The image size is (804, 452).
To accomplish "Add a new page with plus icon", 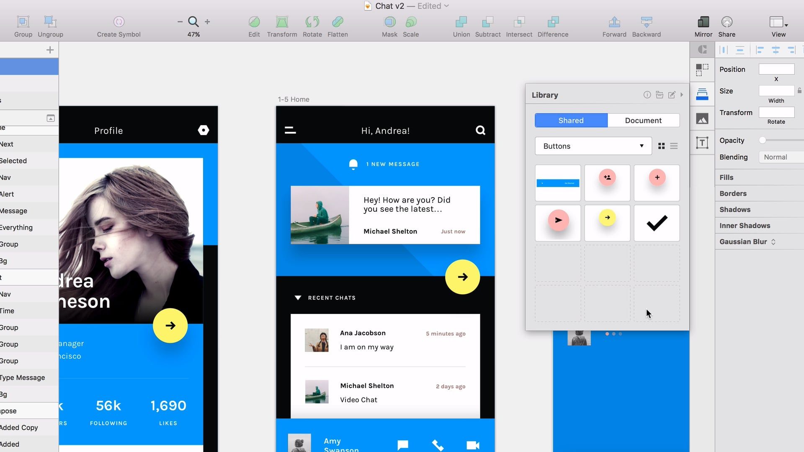I will [x=50, y=50].
